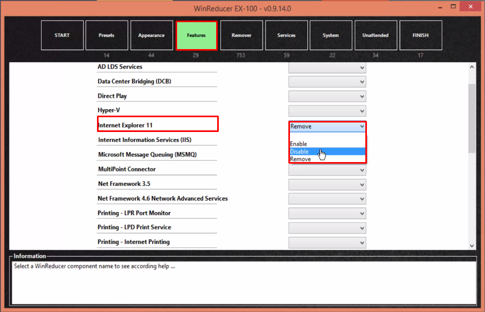Open the Appearance tab

[x=152, y=35]
